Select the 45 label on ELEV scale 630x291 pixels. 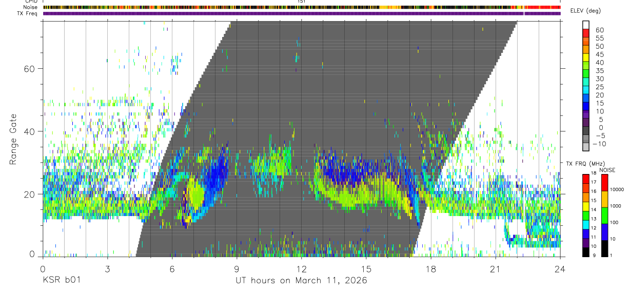(600, 55)
